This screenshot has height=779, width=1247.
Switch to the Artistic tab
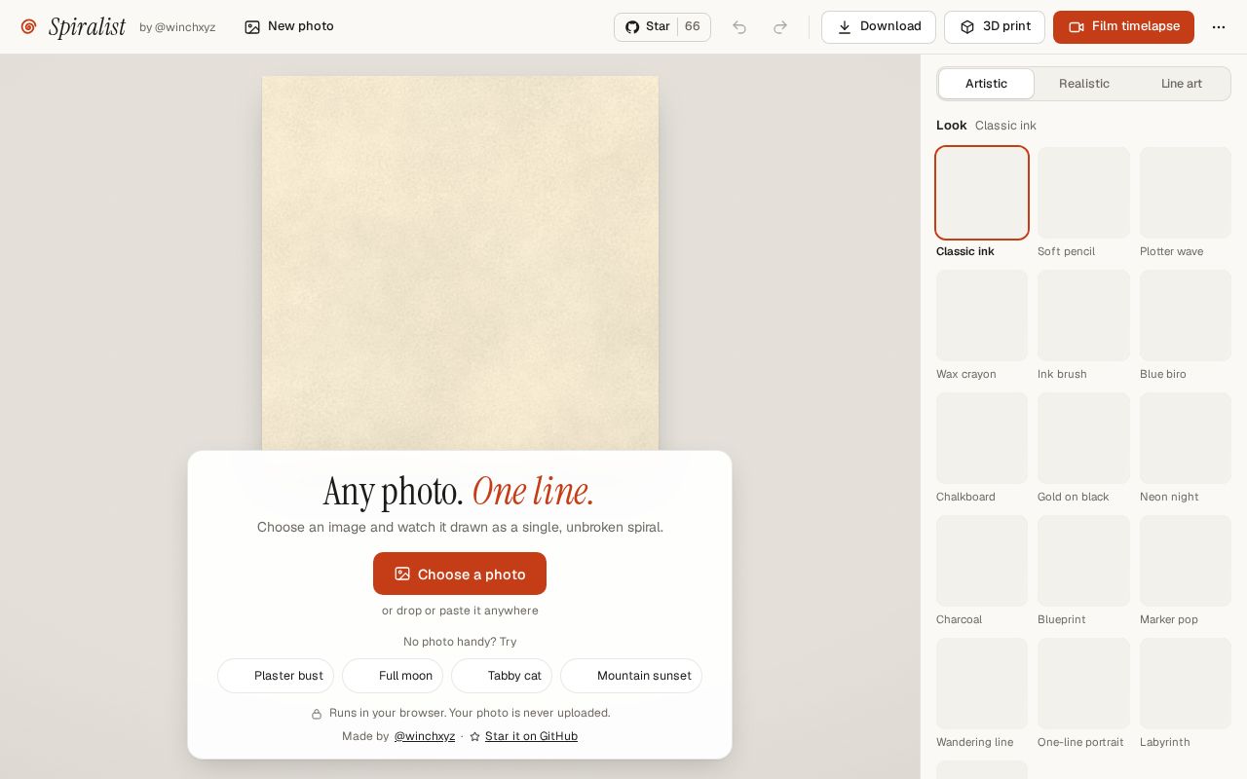pos(986,84)
